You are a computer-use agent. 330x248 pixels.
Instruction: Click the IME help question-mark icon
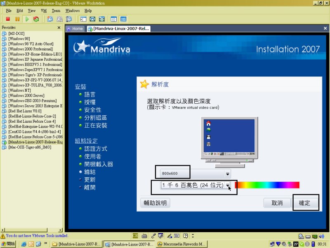tap(185, 236)
